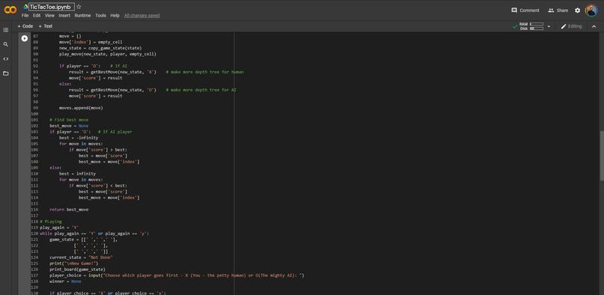Click the player_choice = input(...) line
This screenshot has height=295, width=604.
tap(177, 276)
